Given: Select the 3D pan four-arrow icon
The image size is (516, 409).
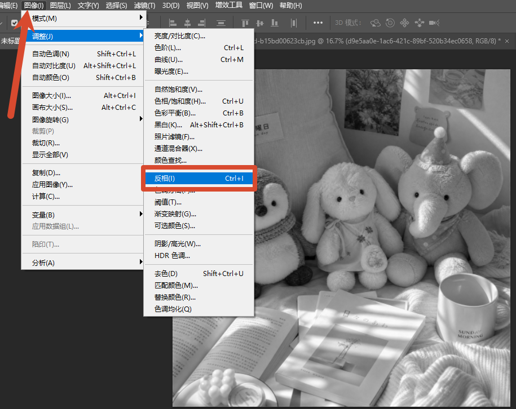Looking at the screenshot, I should [x=404, y=23].
